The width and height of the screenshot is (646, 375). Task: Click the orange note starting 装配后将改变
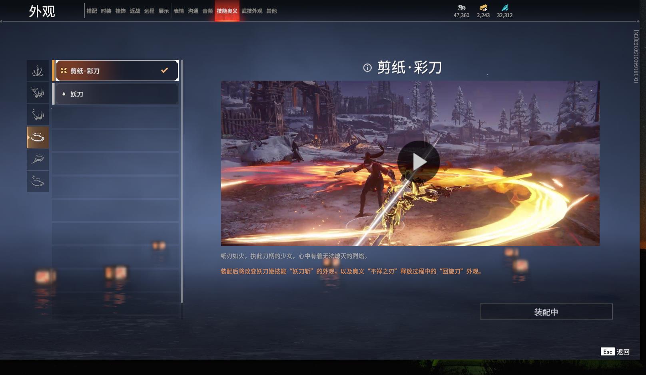point(352,272)
